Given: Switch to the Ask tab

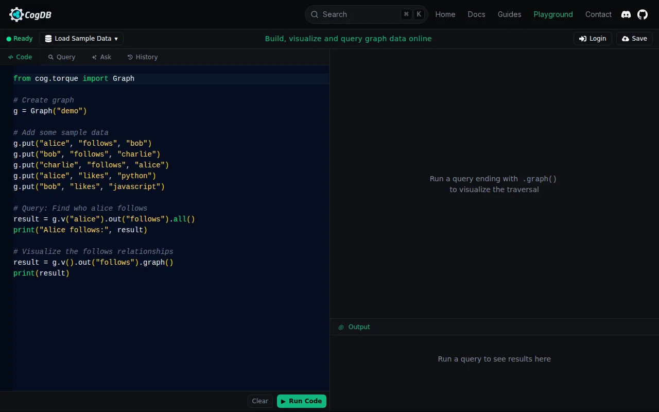Looking at the screenshot, I should pos(101,57).
